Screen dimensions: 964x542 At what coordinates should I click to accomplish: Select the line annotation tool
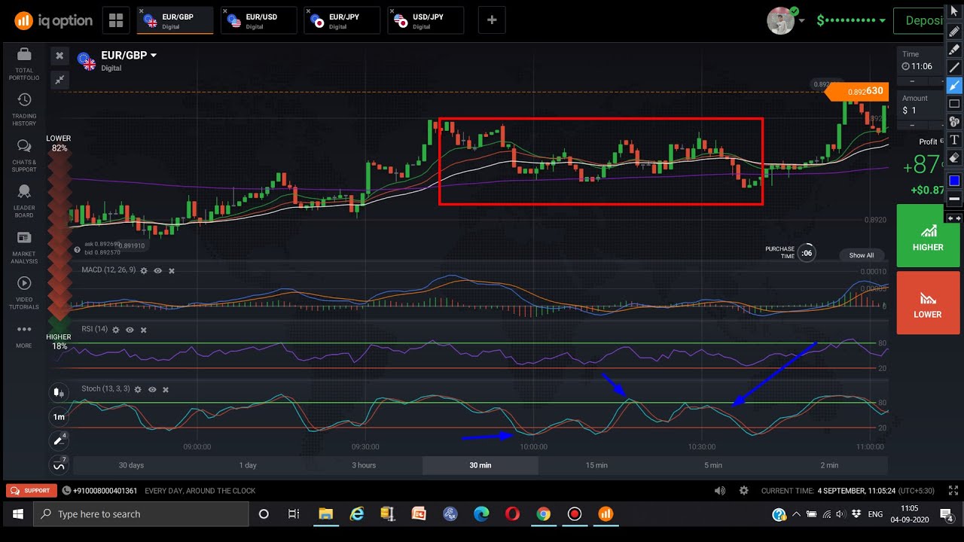(x=954, y=67)
